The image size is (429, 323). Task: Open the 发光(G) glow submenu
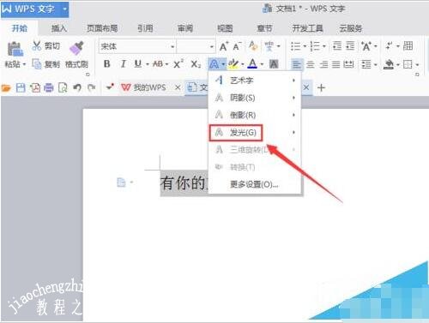[255, 133]
